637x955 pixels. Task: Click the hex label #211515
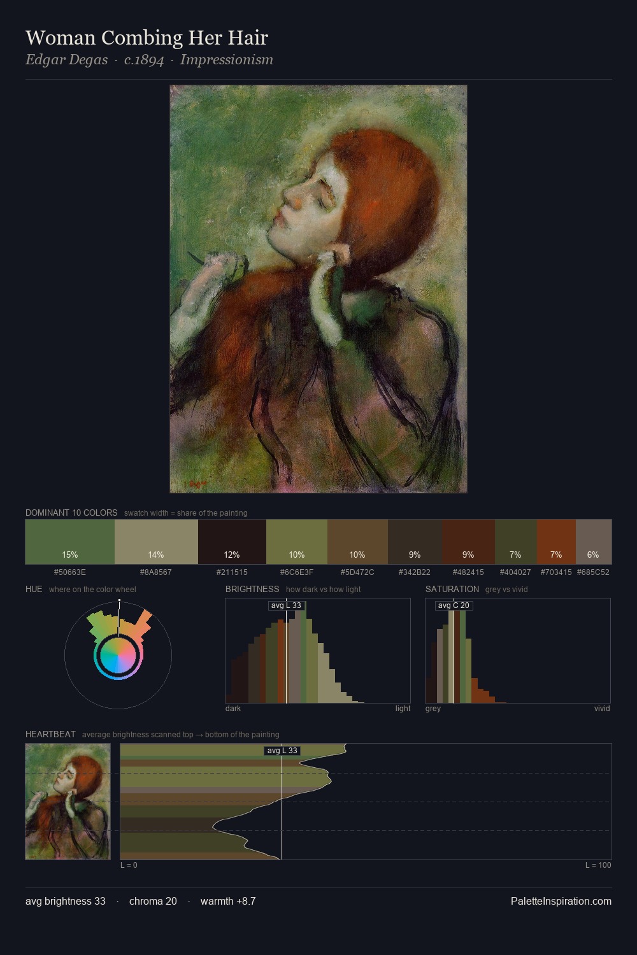tap(232, 572)
